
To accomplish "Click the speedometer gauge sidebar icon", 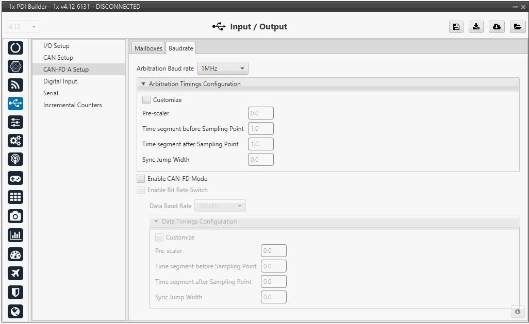I will point(15,254).
